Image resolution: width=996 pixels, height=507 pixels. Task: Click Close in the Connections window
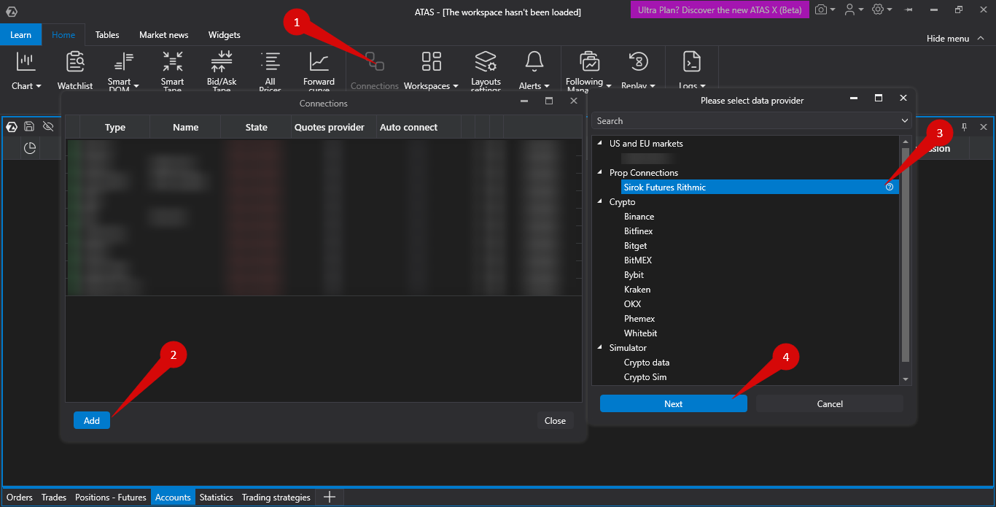point(555,420)
